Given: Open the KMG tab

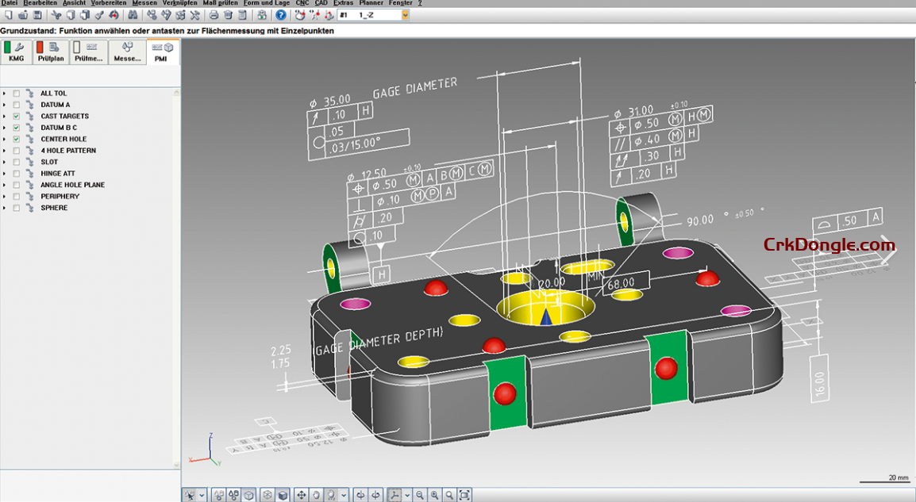Looking at the screenshot, I should [16, 52].
